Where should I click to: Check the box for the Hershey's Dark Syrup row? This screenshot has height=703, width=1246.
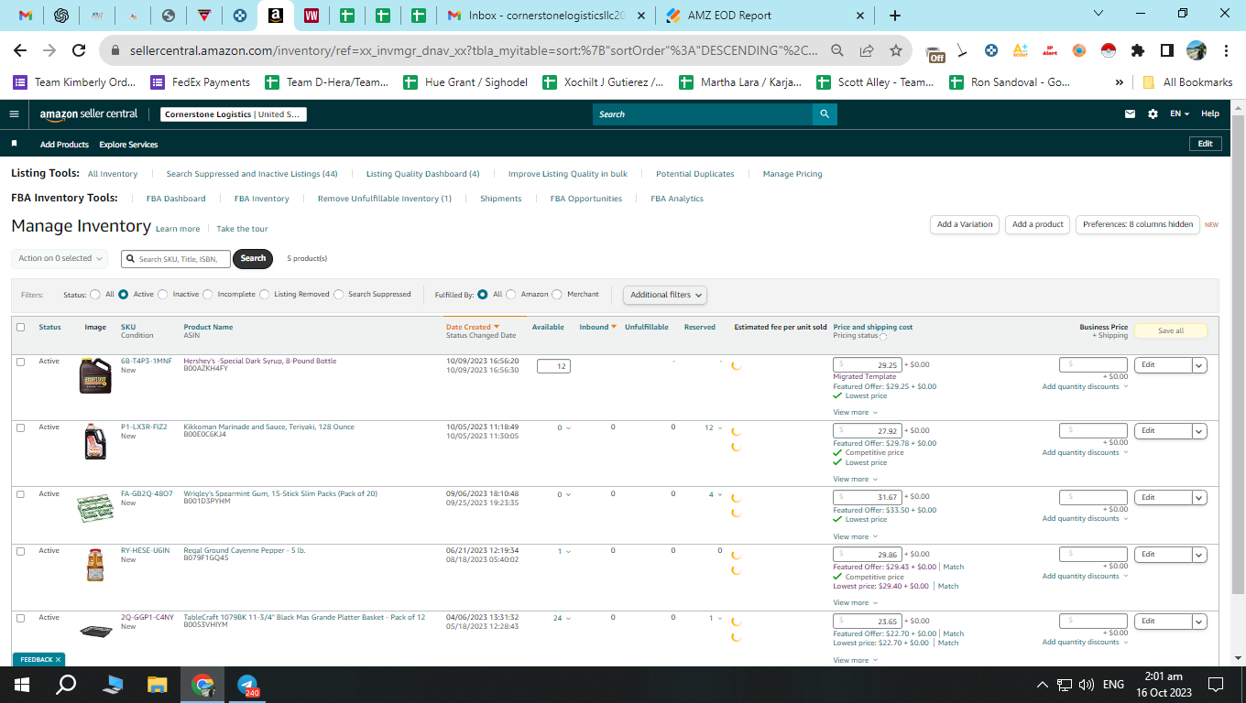[x=21, y=362]
